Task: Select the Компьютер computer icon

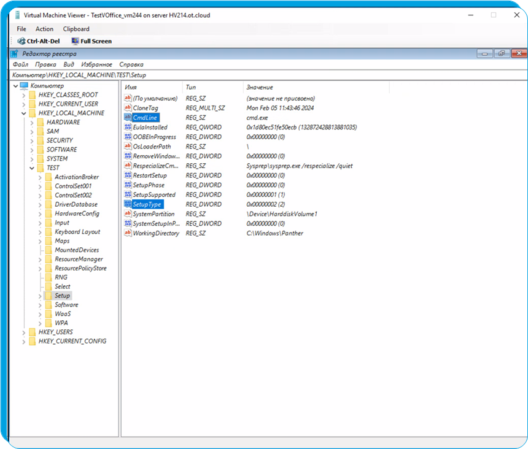Action: (24, 86)
